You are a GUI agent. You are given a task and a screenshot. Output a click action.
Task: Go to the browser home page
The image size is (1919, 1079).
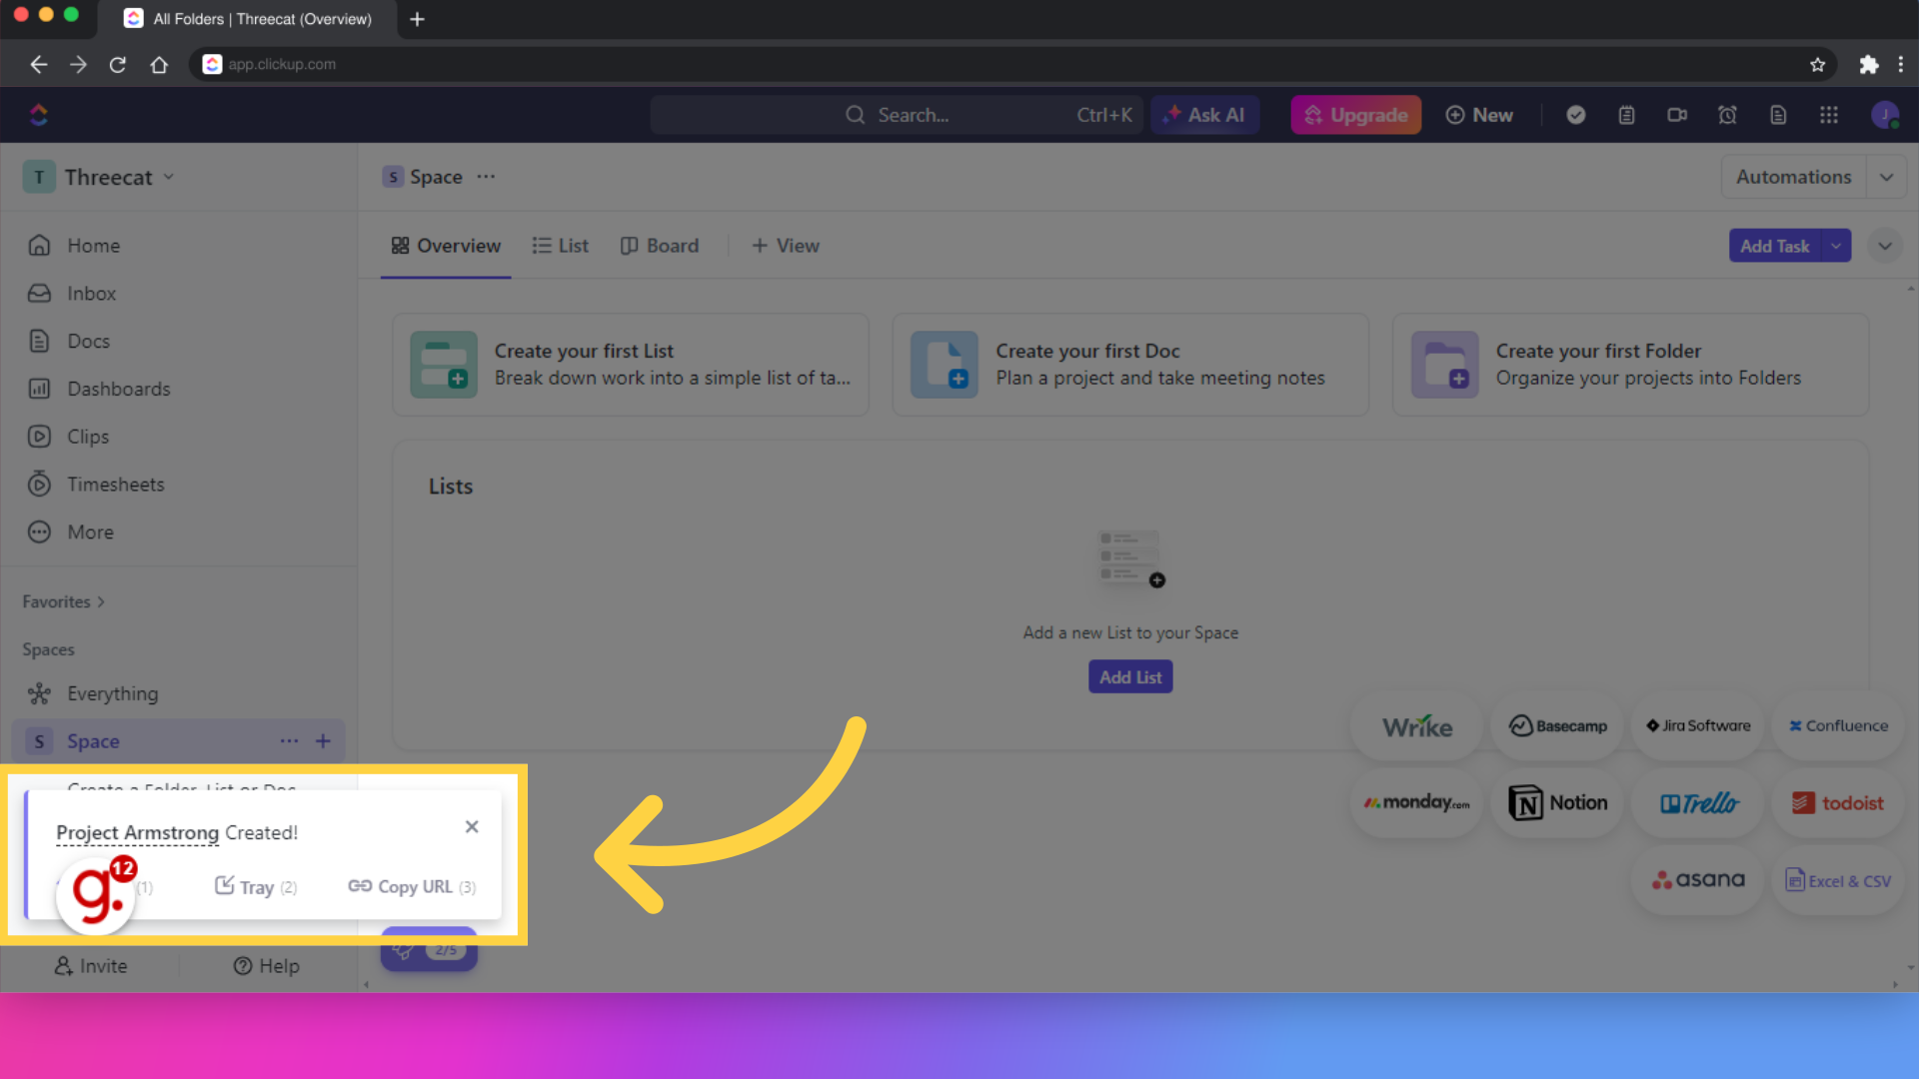159,64
